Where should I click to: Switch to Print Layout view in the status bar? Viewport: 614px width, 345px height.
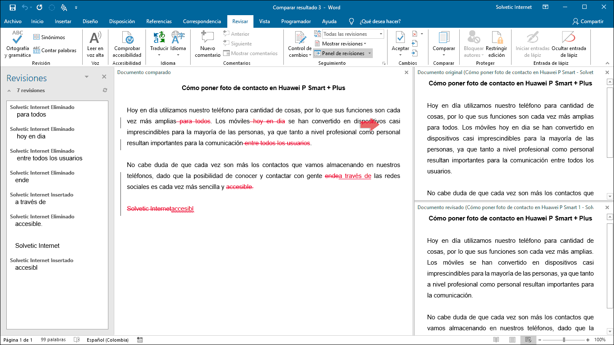point(512,340)
